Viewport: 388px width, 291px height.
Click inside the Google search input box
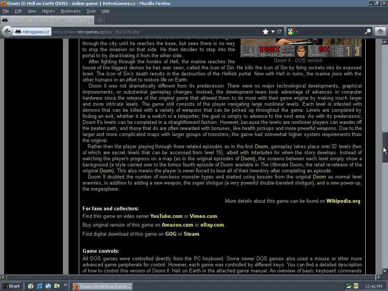tap(331, 32)
